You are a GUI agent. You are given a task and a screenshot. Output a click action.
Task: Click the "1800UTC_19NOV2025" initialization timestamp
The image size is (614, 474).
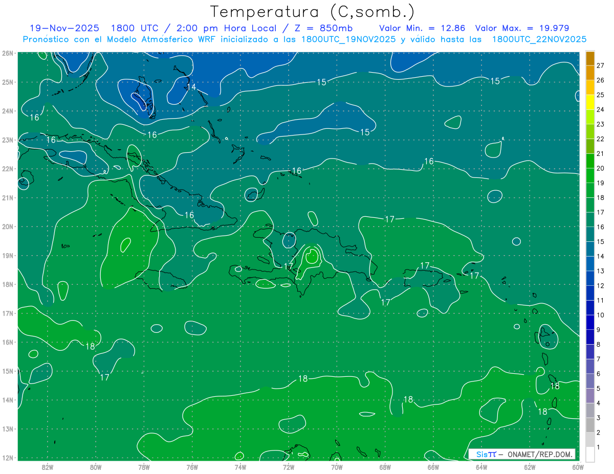(348, 39)
